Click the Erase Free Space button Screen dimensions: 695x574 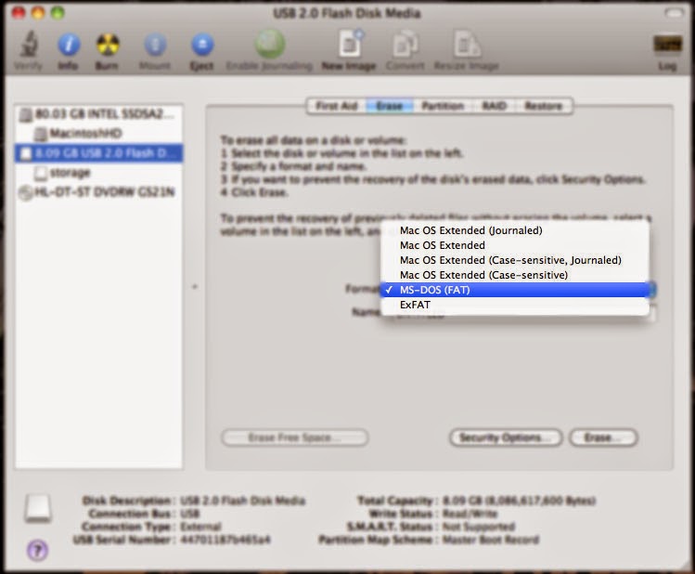pyautogui.click(x=295, y=437)
